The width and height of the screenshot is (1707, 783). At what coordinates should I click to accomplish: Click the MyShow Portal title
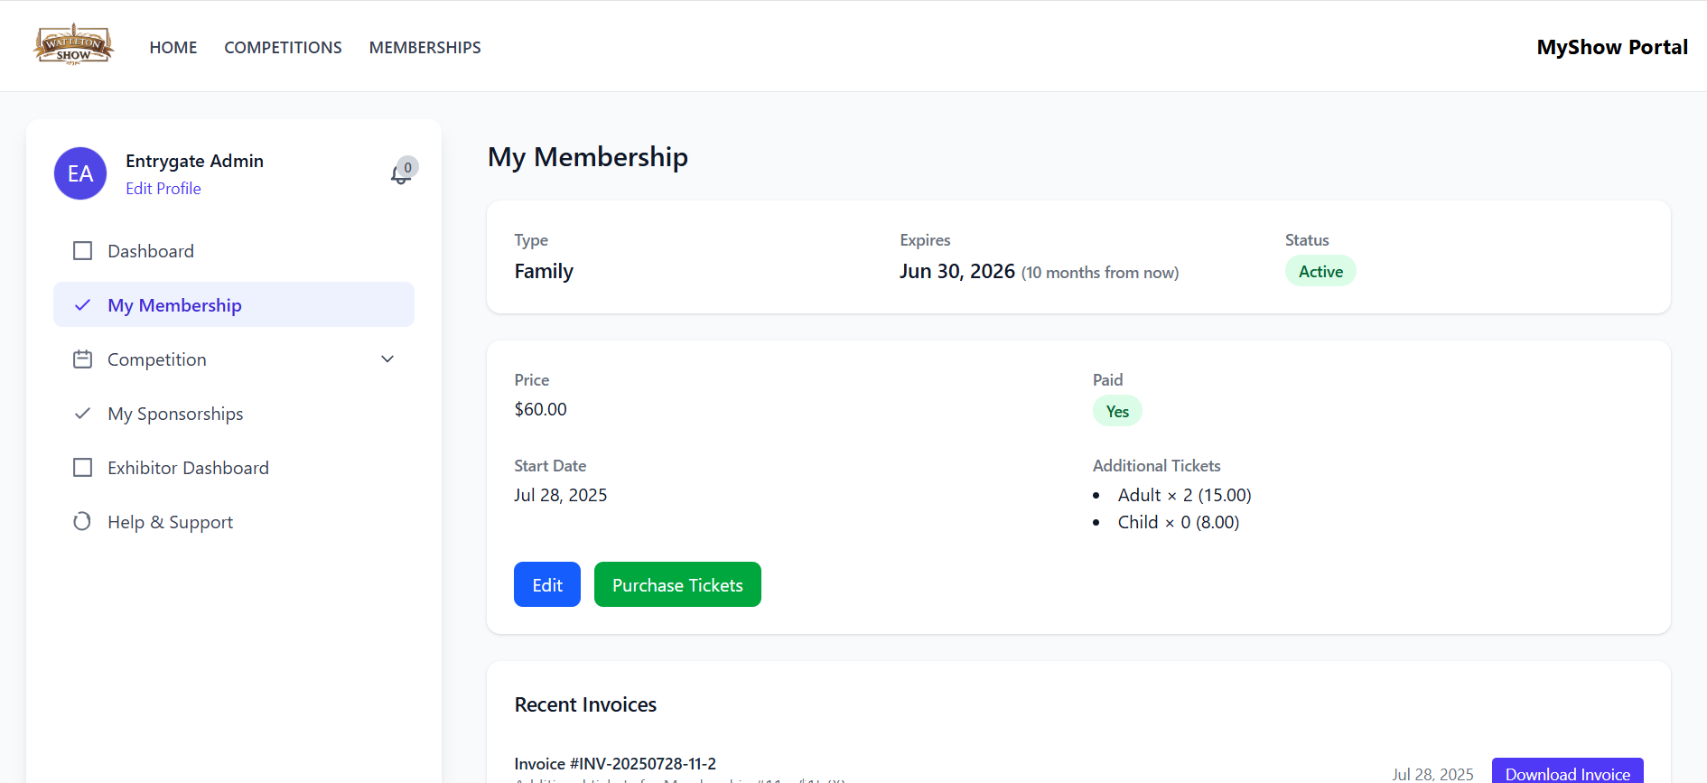tap(1612, 47)
